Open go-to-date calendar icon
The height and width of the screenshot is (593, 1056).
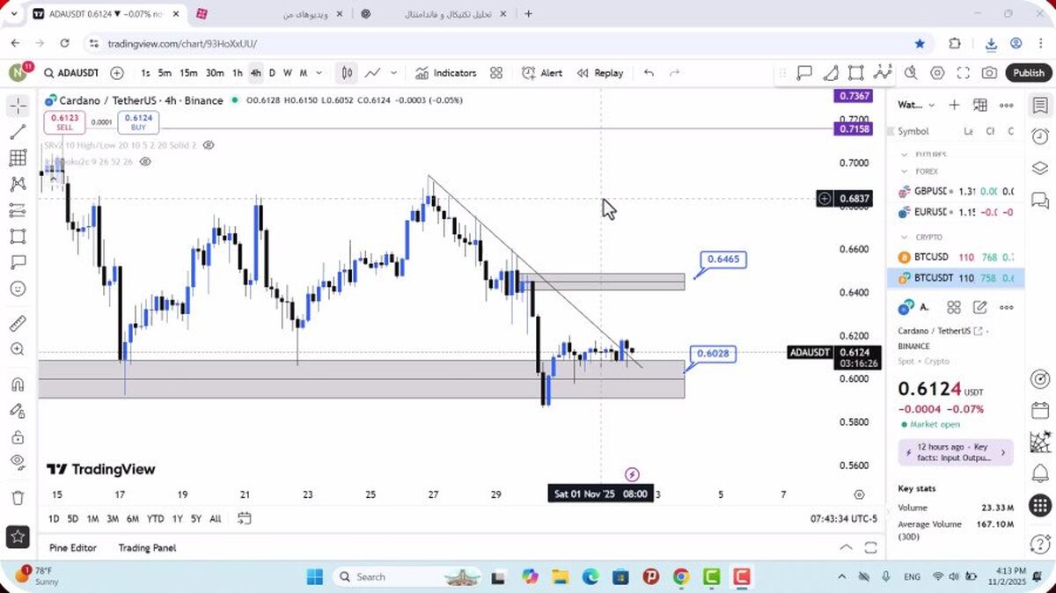tap(245, 518)
